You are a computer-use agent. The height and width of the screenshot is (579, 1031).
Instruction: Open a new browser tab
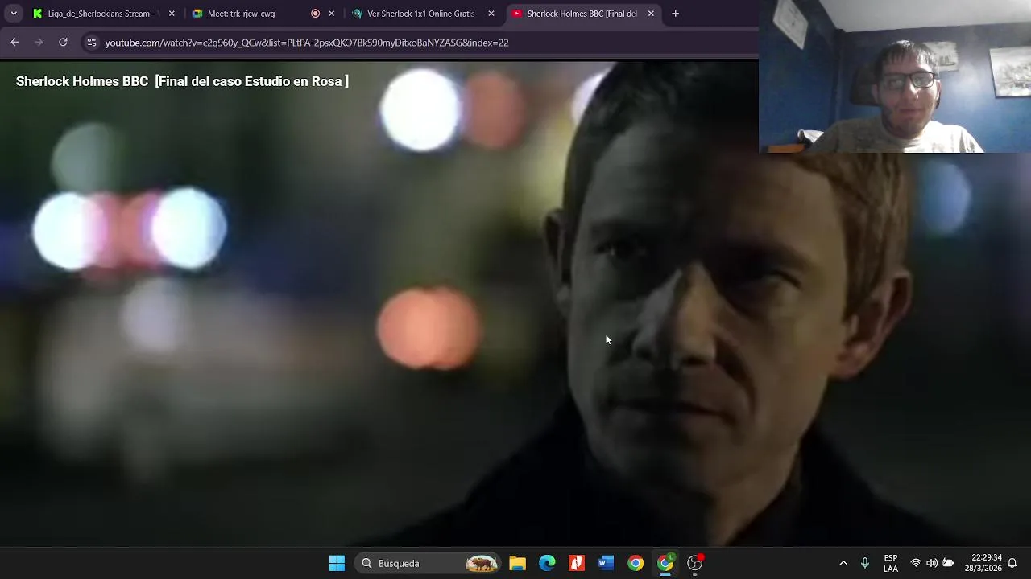[x=675, y=14]
